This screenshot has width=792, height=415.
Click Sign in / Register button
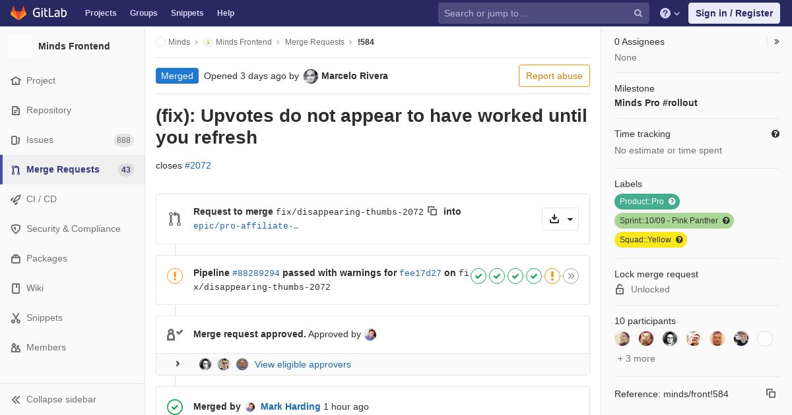[x=734, y=13]
